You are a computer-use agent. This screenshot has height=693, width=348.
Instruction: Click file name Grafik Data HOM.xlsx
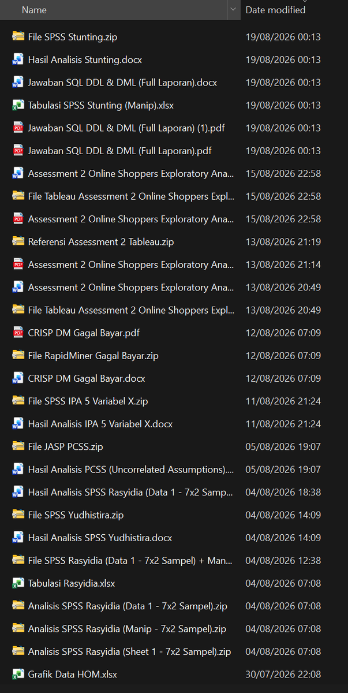73,674
